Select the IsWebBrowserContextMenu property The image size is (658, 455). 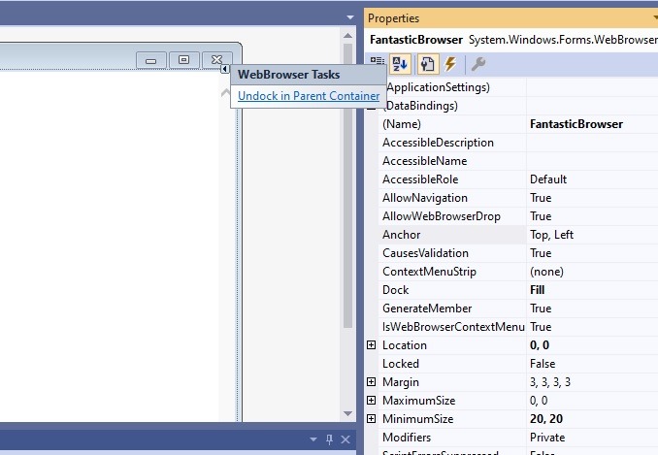(x=452, y=327)
